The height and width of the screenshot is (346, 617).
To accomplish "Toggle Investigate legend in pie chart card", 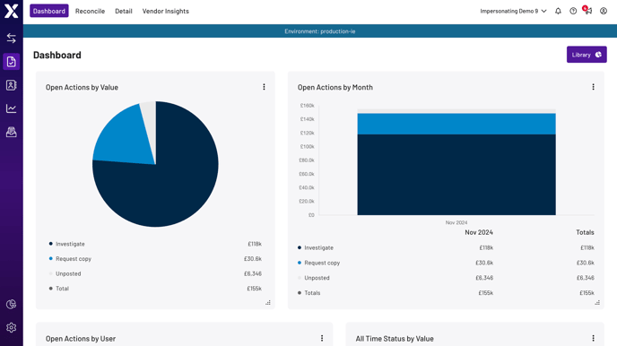I will [66, 244].
